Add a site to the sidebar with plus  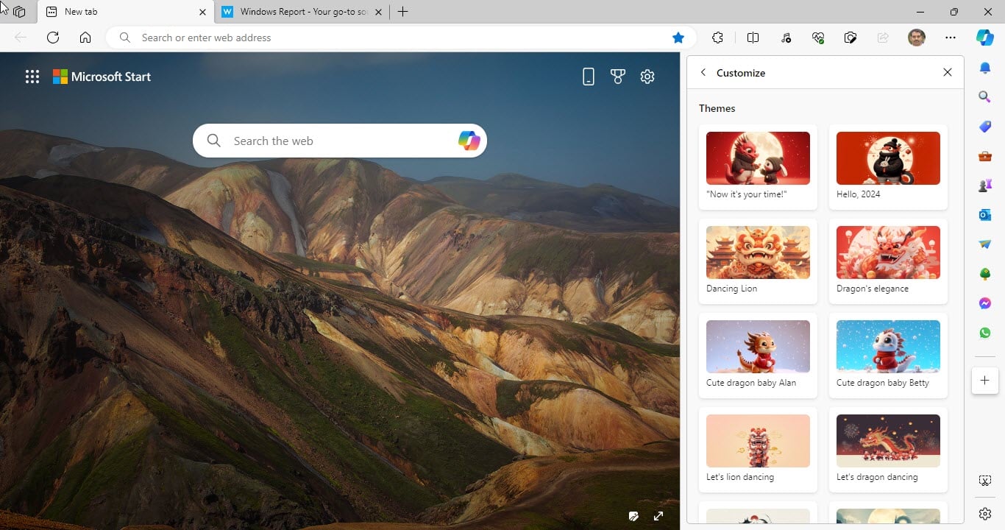[985, 381]
